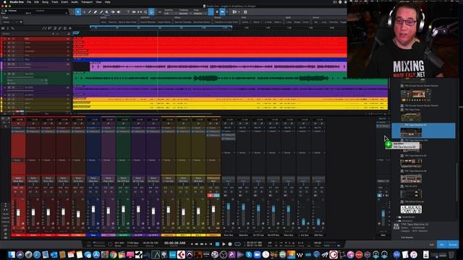Open the Transport menu
This screenshot has width=463, height=260.
87,1
